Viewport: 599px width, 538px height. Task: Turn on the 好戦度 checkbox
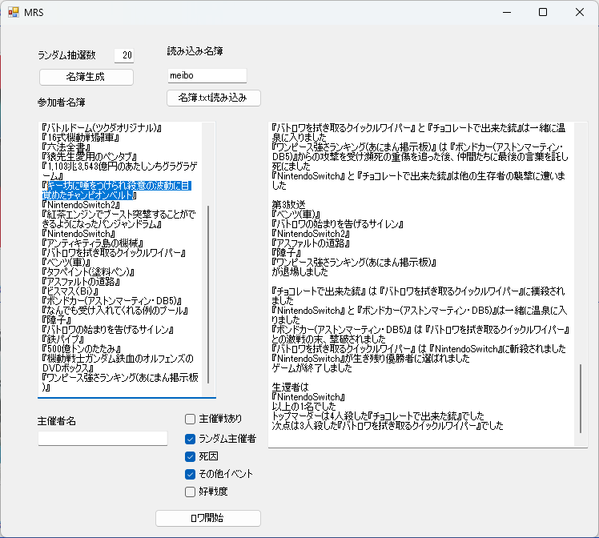[191, 492]
